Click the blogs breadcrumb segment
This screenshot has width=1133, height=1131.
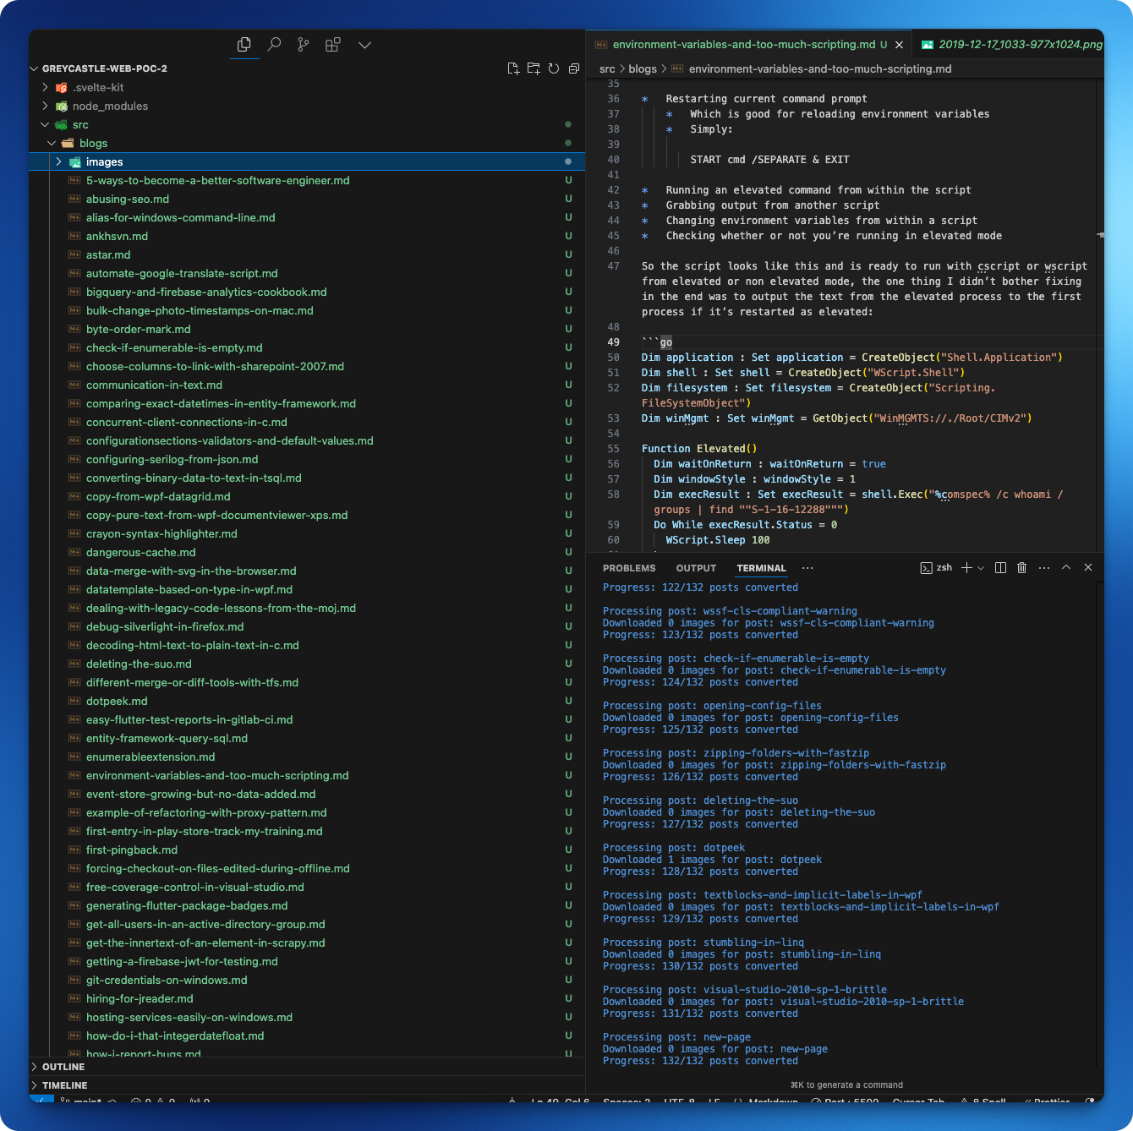(643, 69)
